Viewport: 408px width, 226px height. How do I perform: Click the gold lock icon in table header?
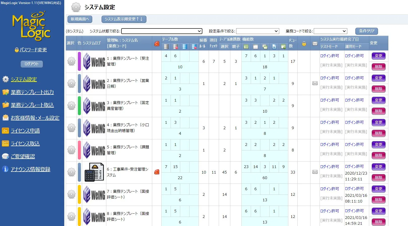(304, 43)
